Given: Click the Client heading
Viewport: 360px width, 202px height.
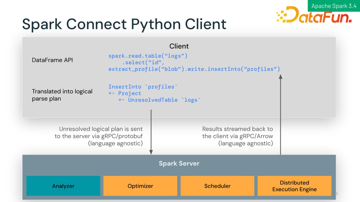Looking at the screenshot, I should [179, 46].
